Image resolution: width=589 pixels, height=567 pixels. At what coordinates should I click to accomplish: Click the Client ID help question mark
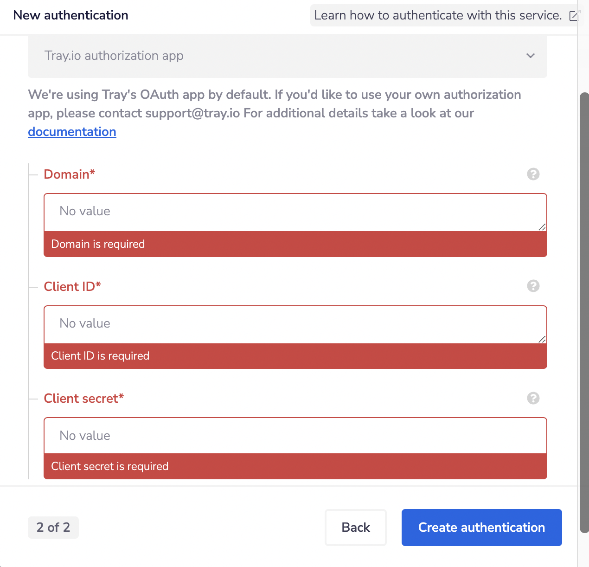point(533,286)
